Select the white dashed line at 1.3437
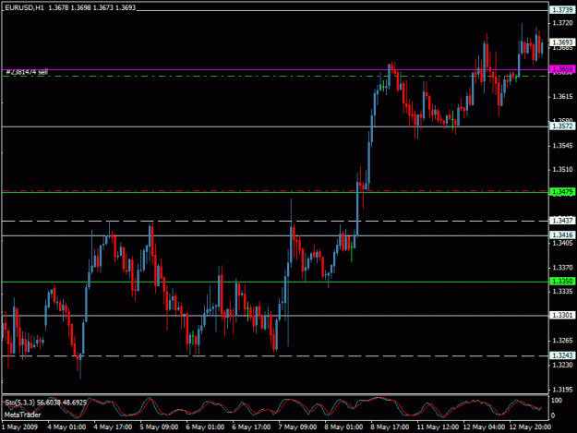The height and width of the screenshot is (433, 577). (x=275, y=221)
